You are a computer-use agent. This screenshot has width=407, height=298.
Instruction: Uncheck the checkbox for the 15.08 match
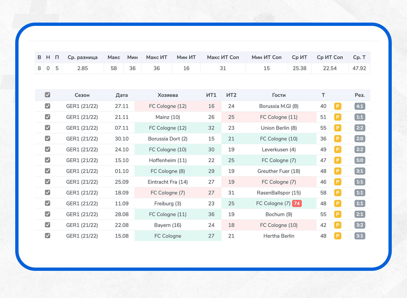pyautogui.click(x=47, y=236)
